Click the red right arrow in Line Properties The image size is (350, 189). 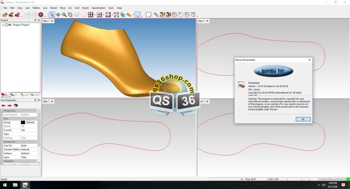pyautogui.click(x=10, y=105)
